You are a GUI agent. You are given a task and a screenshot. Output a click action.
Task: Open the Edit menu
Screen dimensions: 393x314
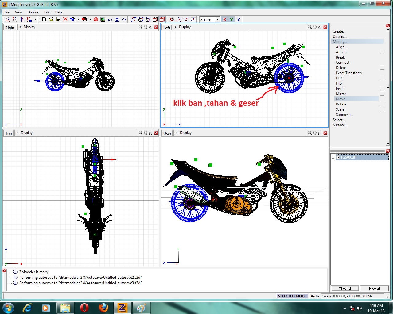tap(47, 12)
